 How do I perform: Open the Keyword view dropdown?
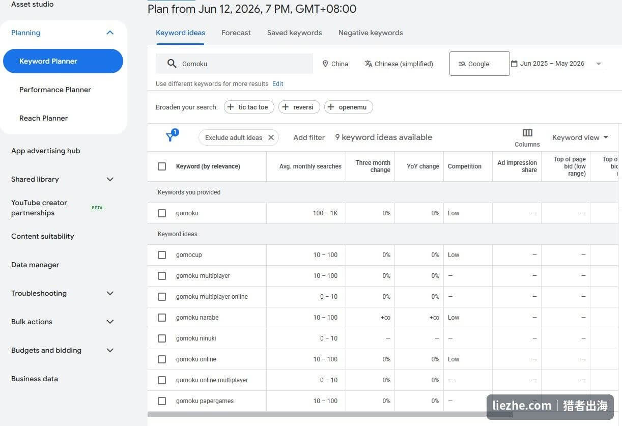[x=580, y=137]
